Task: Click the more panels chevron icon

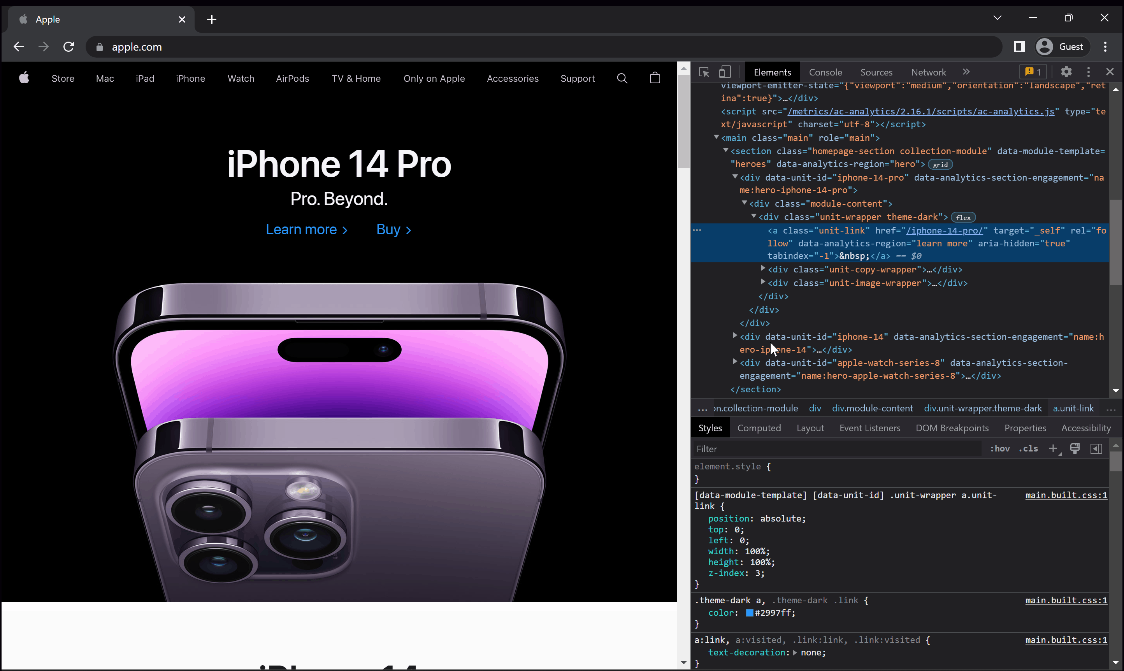Action: click(967, 72)
